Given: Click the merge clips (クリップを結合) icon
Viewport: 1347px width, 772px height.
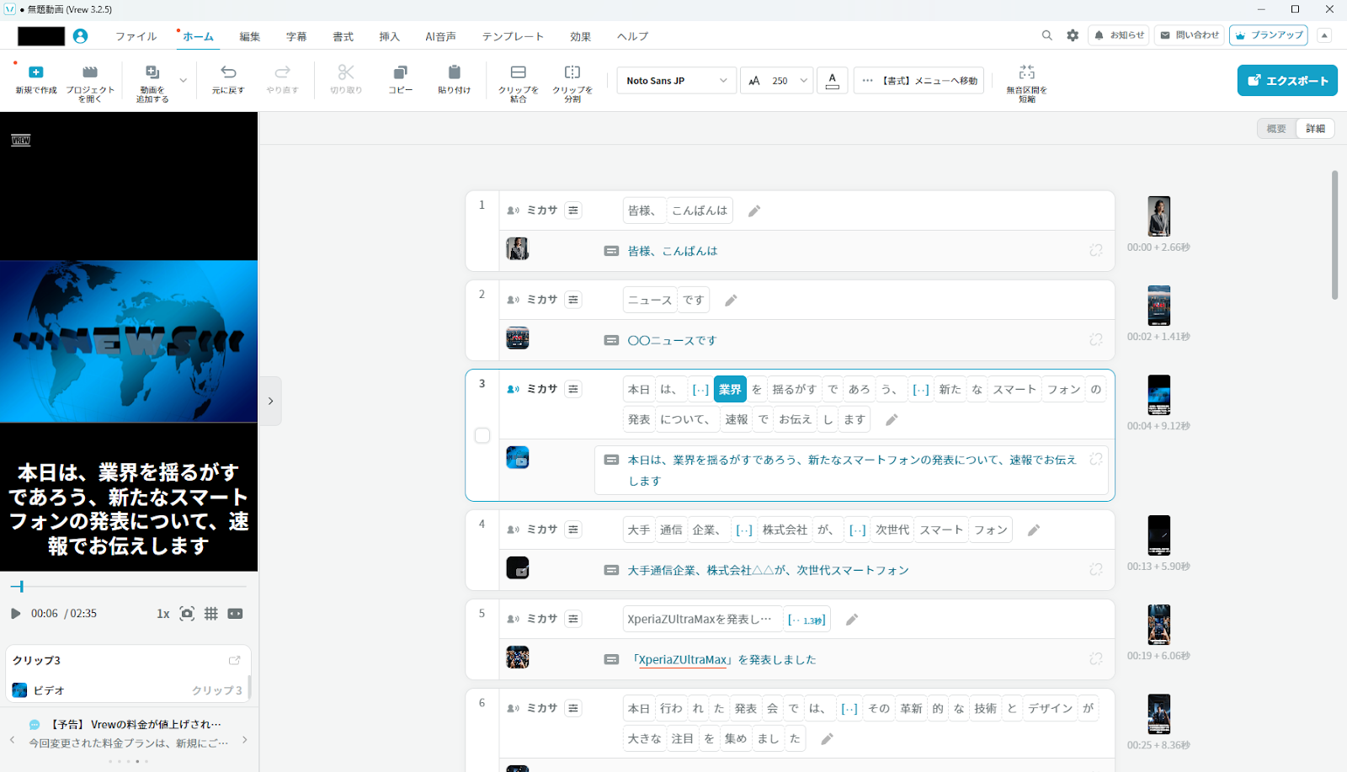Looking at the screenshot, I should (519, 73).
